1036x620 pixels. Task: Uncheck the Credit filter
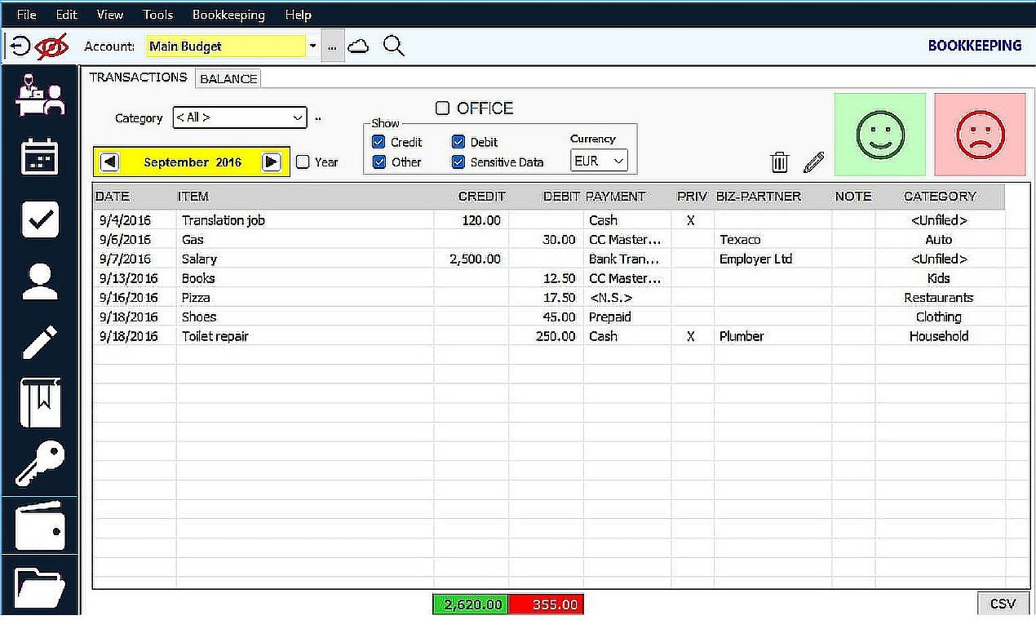click(378, 141)
